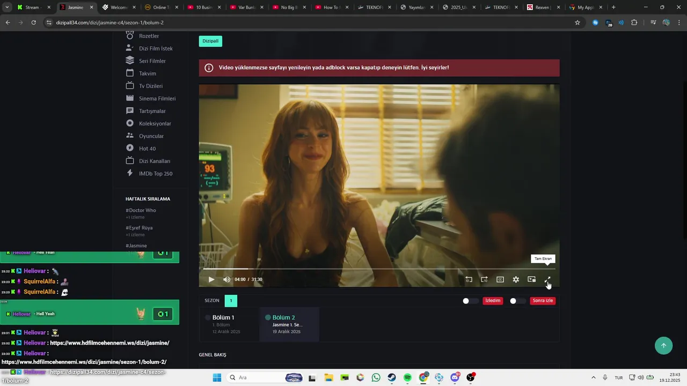687x386 pixels.
Task: Switch to the Rexven tab
Action: (543, 8)
